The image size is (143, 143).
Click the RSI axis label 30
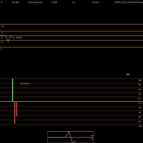[2, 42]
